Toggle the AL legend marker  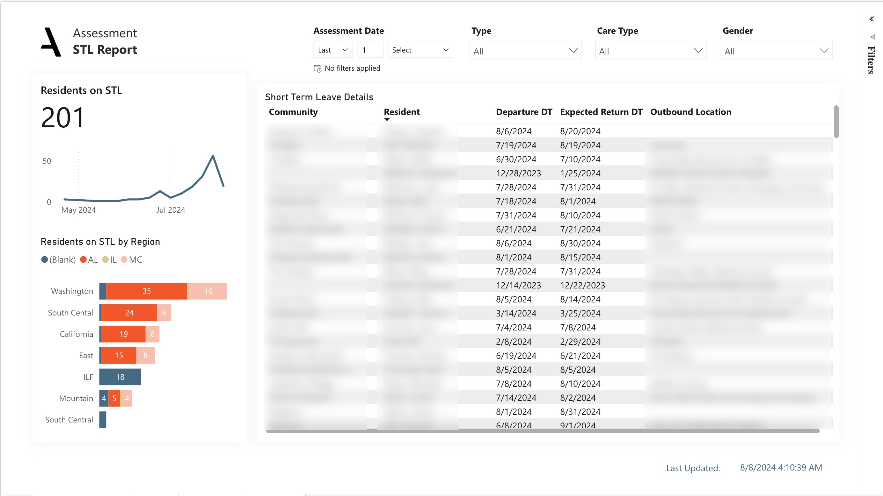[83, 259]
